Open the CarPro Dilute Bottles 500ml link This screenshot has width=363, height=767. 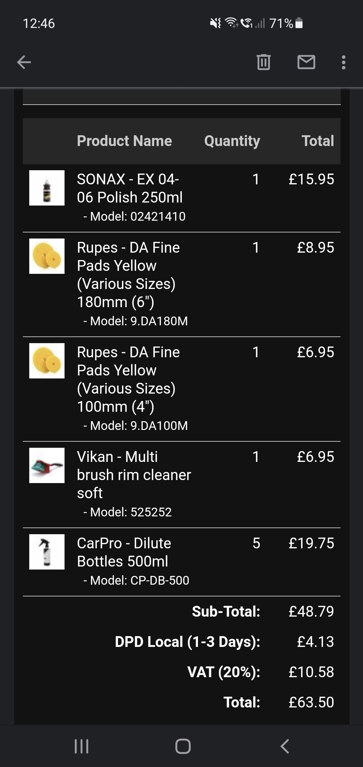[x=124, y=552]
